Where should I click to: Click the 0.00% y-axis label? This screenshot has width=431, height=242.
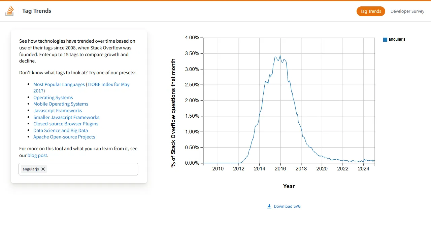point(192,163)
